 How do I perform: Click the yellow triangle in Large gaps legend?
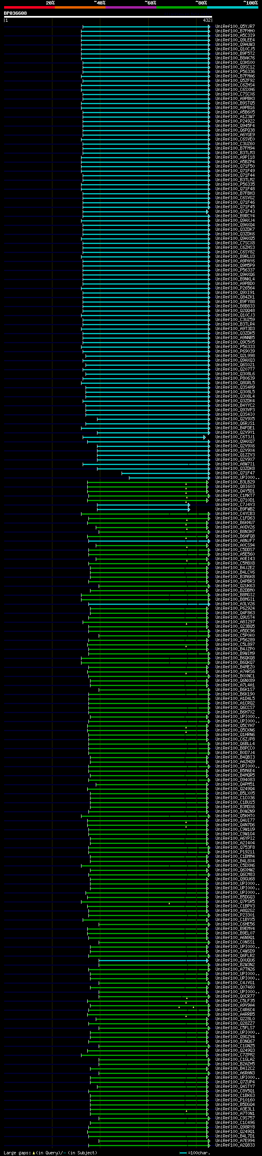click(x=34, y=1152)
